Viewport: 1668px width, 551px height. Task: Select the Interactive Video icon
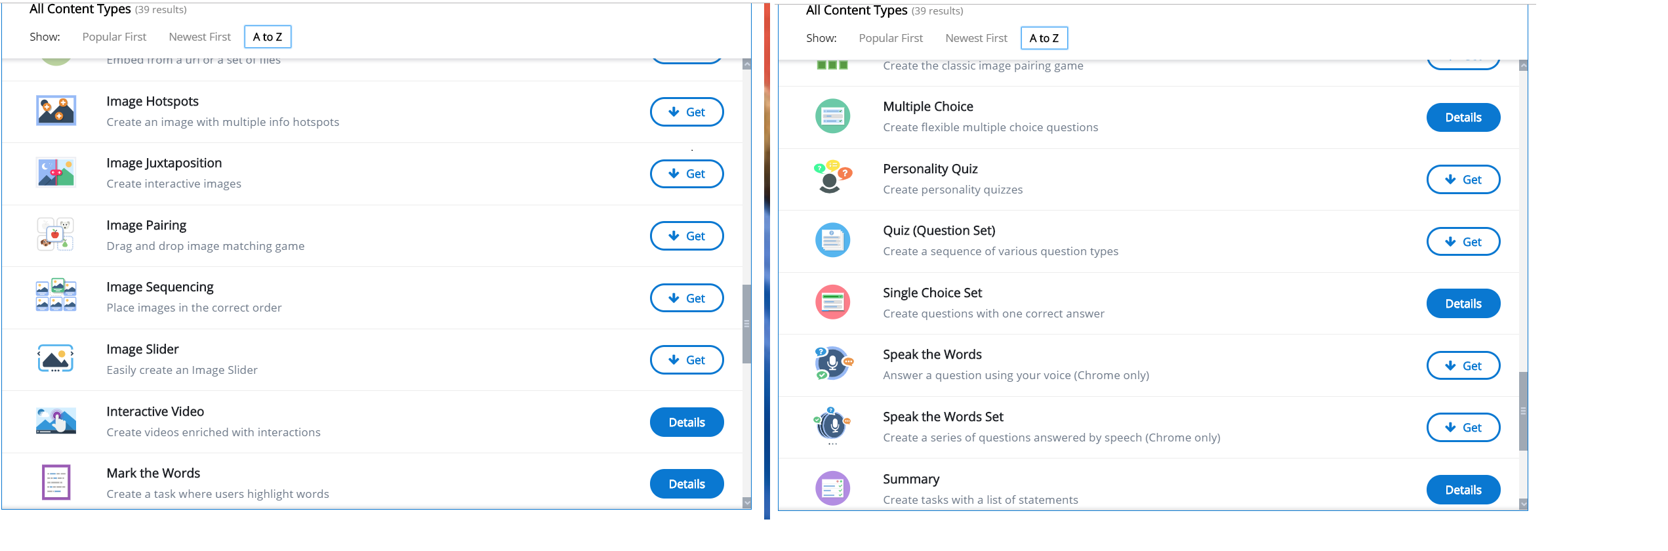click(x=56, y=420)
